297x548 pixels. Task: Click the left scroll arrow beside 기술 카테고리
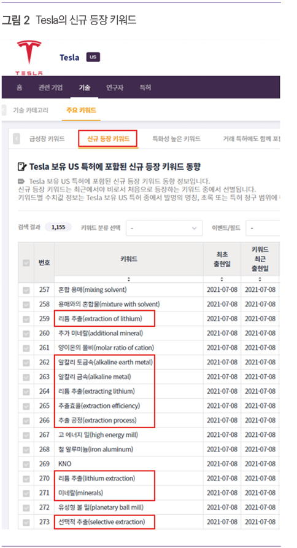coord(4,110)
